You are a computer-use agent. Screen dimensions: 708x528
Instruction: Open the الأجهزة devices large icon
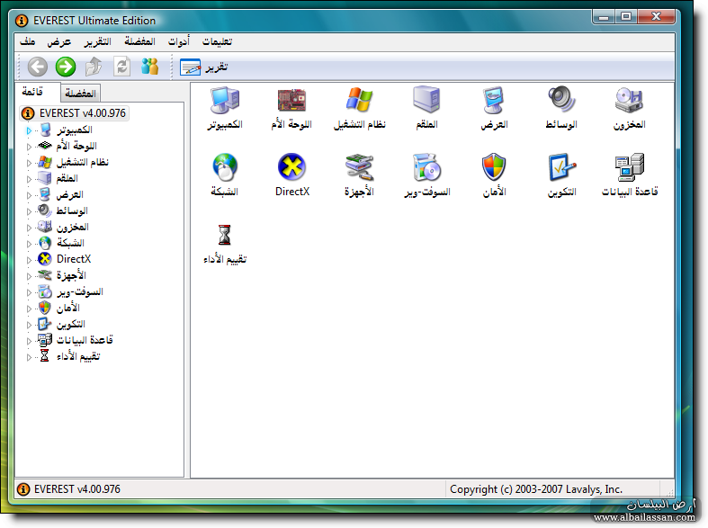pyautogui.click(x=360, y=175)
